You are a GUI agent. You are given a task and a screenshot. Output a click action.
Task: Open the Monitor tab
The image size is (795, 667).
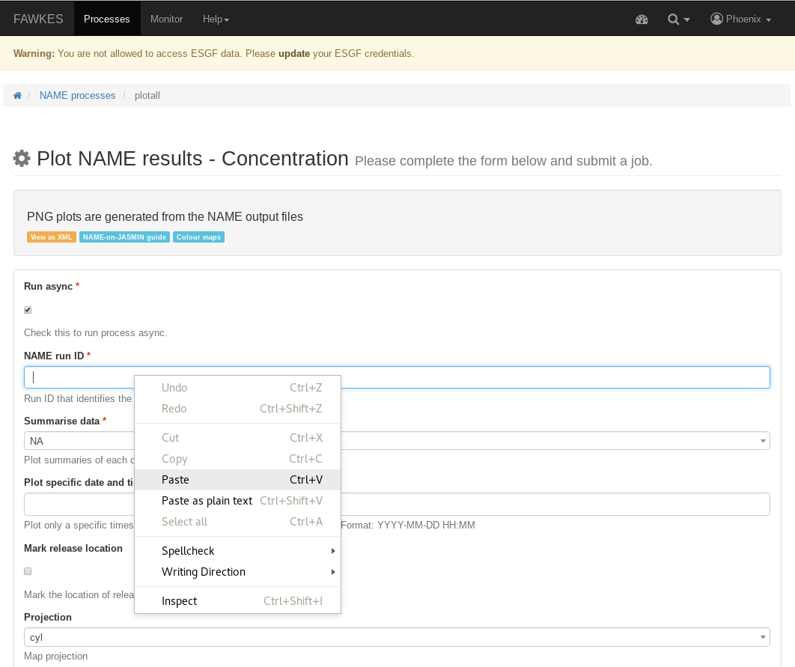pyautogui.click(x=166, y=19)
